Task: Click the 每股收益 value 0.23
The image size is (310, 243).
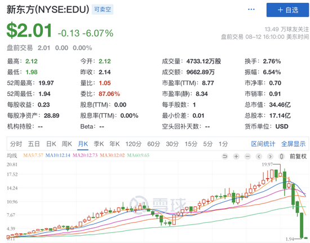Action: point(44,105)
